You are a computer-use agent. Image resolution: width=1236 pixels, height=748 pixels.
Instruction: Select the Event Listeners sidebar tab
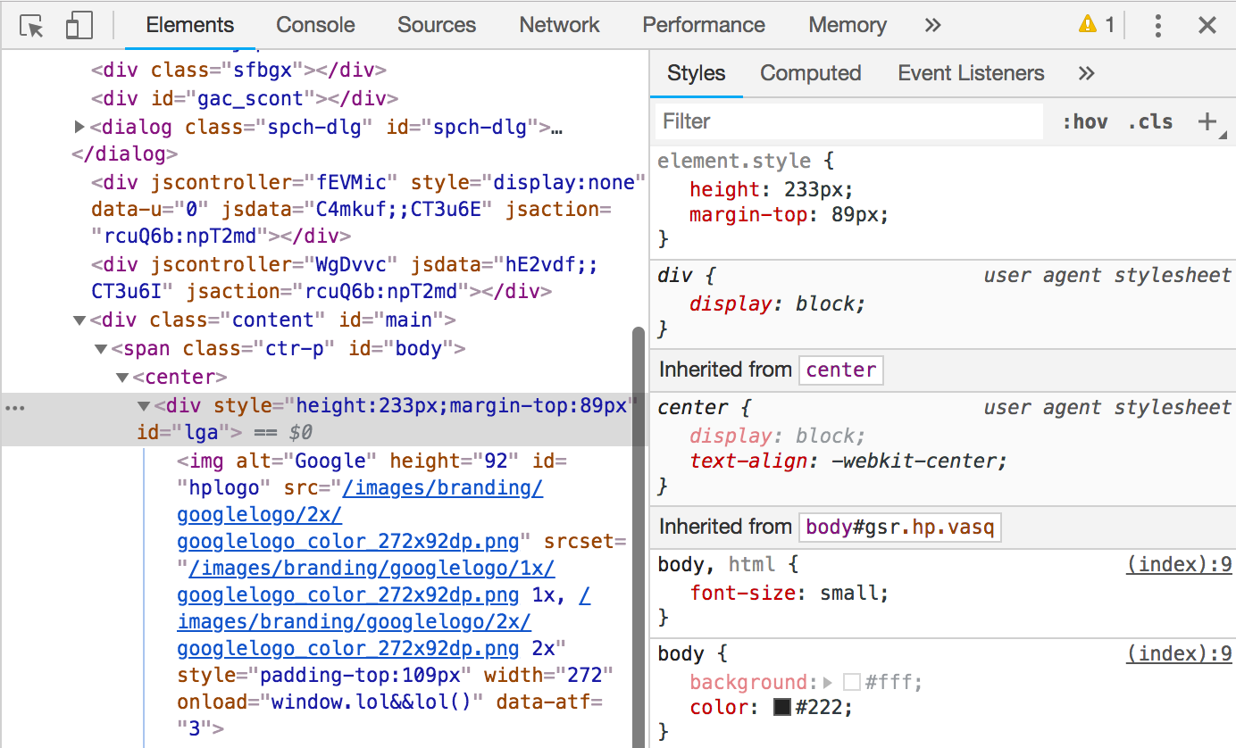(x=971, y=73)
